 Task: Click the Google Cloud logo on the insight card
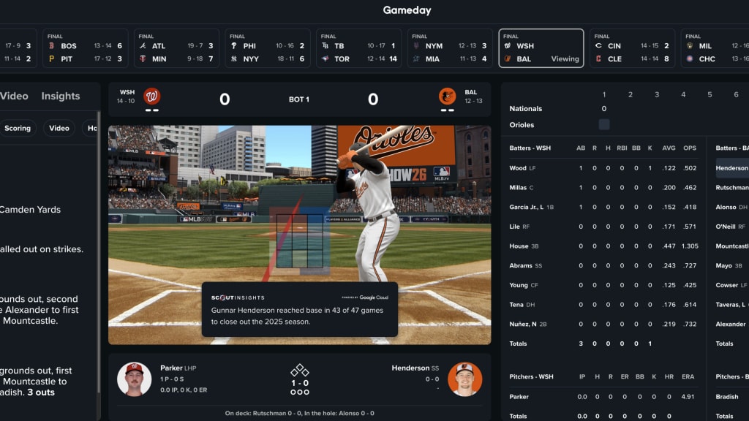(365, 297)
